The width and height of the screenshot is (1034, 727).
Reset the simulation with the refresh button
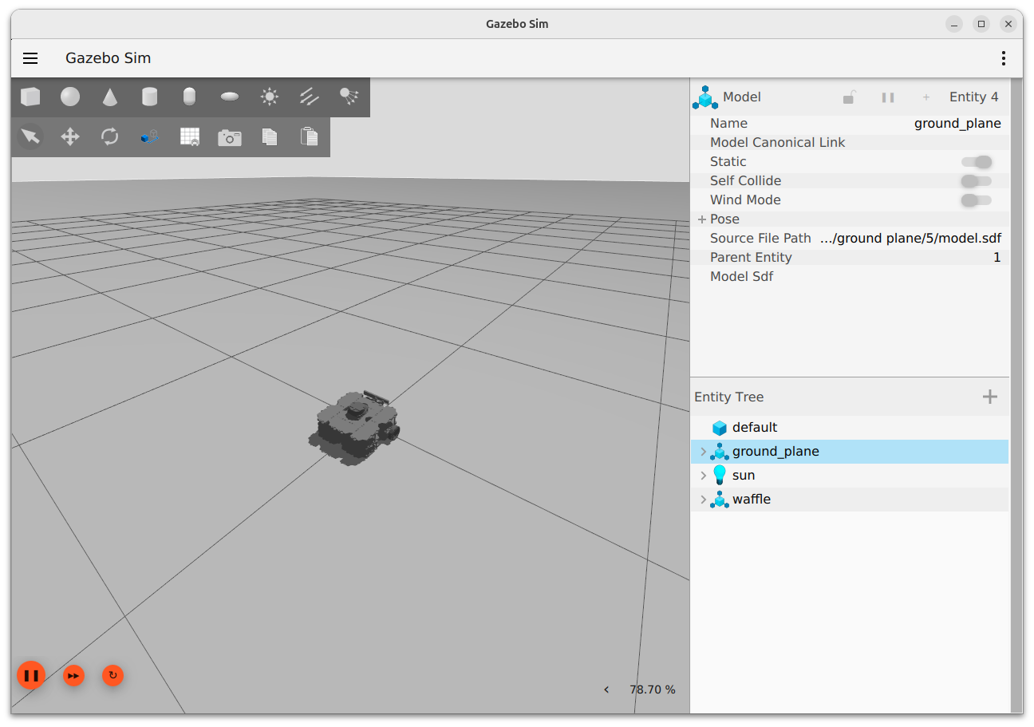point(112,676)
